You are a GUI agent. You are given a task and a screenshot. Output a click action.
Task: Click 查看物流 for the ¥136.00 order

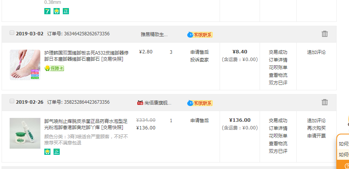pos(278,144)
